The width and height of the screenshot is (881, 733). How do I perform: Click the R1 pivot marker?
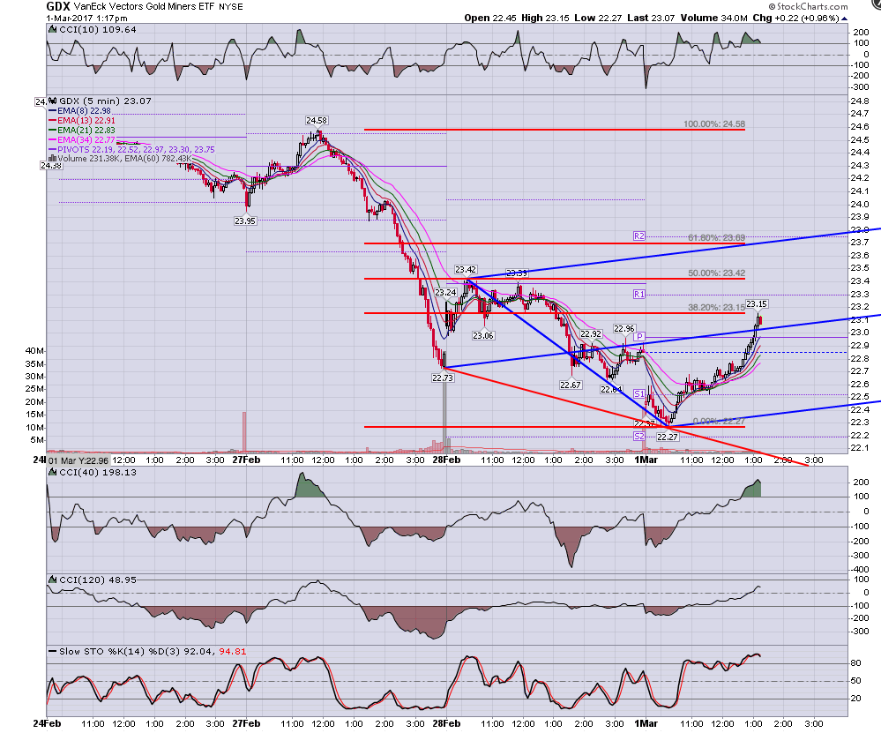tap(638, 294)
